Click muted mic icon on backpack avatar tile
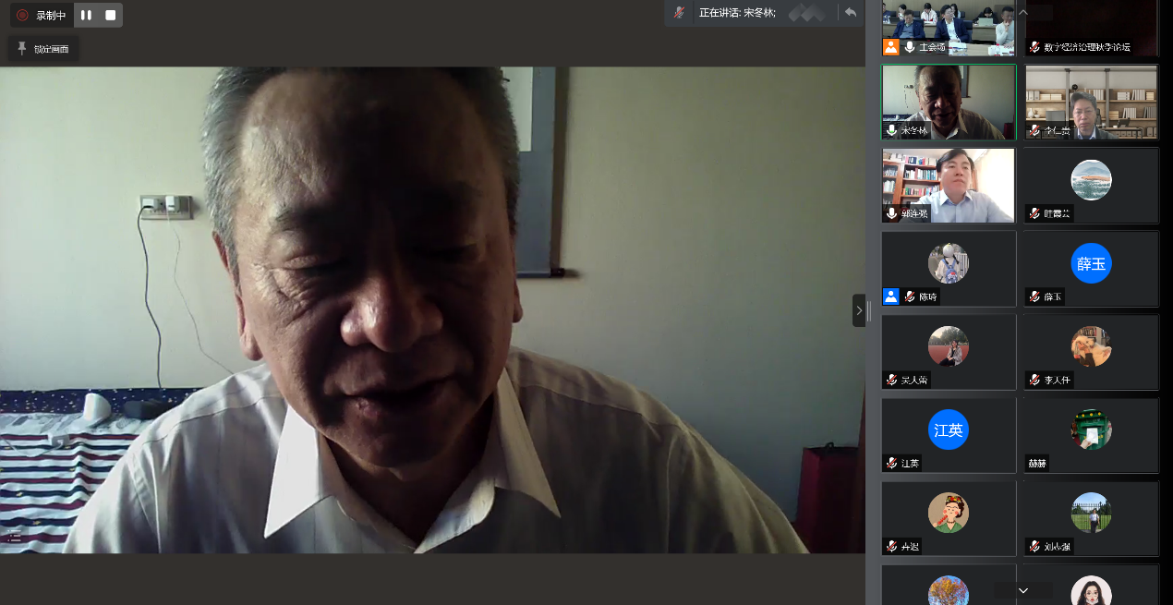Viewport: 1173px width, 605px height. click(910, 296)
